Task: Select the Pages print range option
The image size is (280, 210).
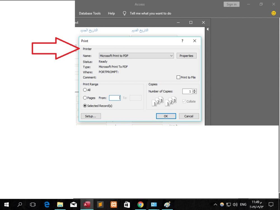Action: pos(85,98)
